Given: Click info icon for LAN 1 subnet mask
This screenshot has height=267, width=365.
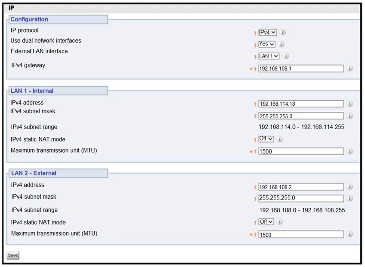Looking at the screenshot, I should tap(350, 116).
